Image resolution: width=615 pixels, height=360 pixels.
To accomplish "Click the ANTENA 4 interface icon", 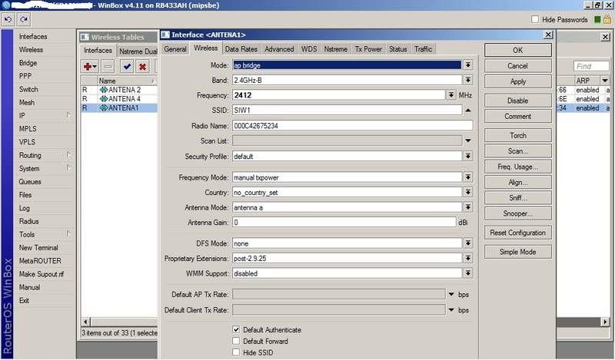I will click(x=104, y=99).
